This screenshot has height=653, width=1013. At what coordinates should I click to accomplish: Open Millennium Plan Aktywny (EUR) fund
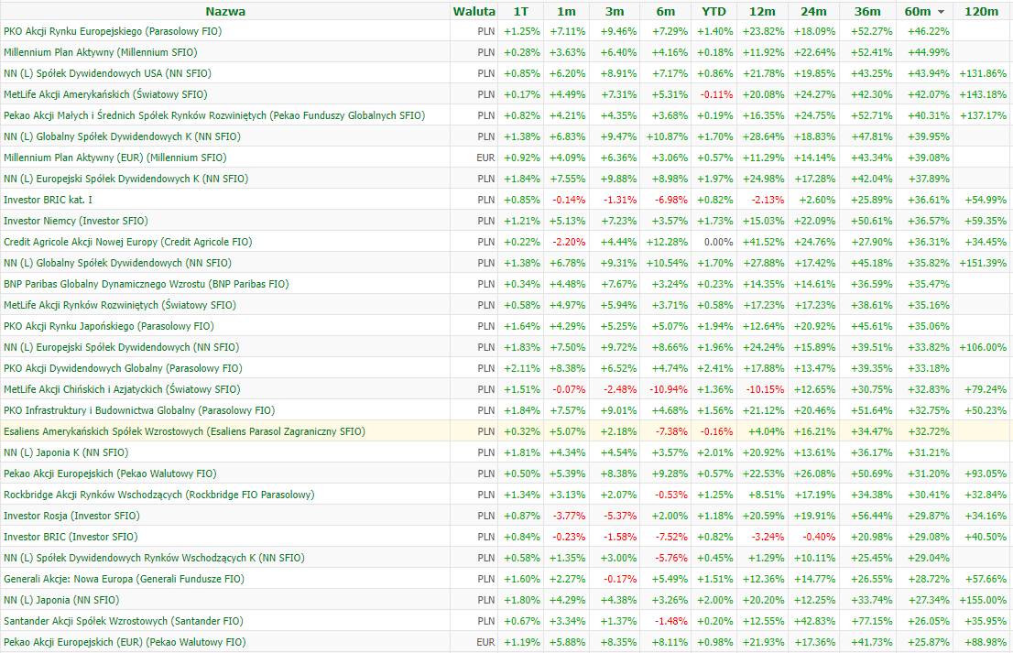point(115,158)
